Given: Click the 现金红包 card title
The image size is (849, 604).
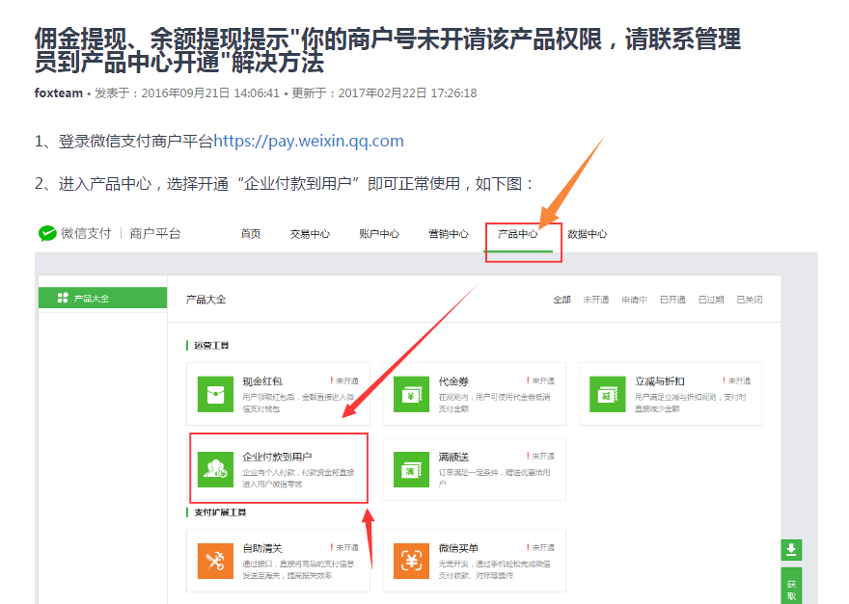Looking at the screenshot, I should pyautogui.click(x=262, y=381).
